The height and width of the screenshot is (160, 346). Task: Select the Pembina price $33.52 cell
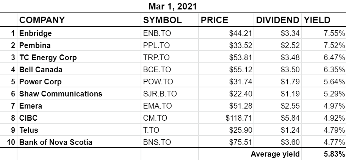[x=226, y=45]
